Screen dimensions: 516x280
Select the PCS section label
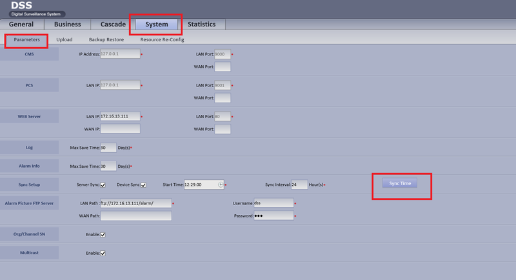pos(29,85)
